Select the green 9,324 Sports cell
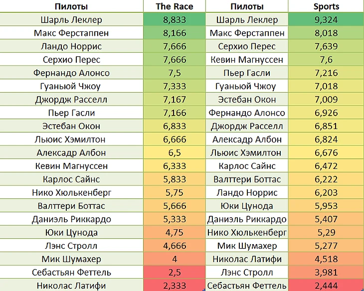364x291 pixels. (326, 20)
